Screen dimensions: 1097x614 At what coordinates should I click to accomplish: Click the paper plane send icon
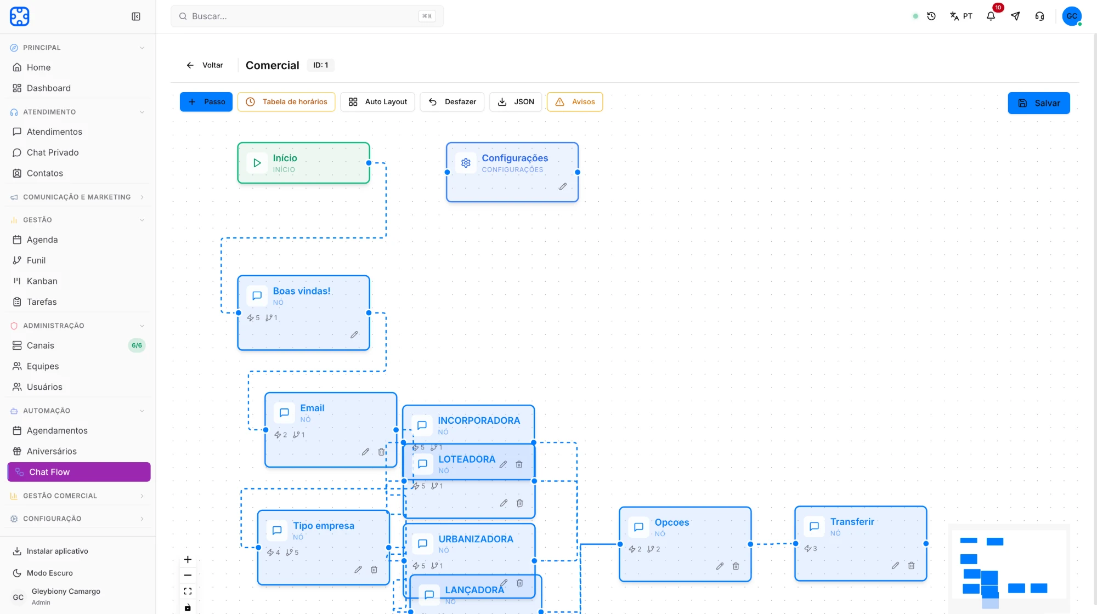[x=1015, y=16]
